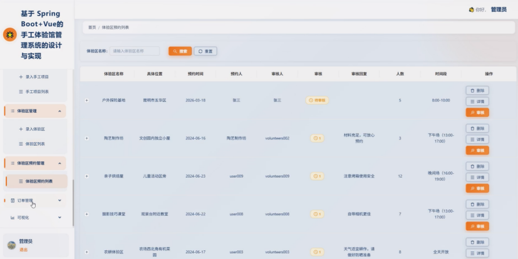Collapse the 体验区预约管理 menu section
Screen dimensions: 518x259
[35, 163]
